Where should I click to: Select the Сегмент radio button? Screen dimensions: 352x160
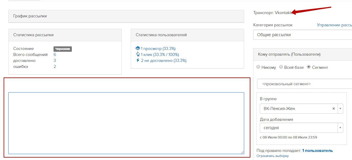click(309, 67)
